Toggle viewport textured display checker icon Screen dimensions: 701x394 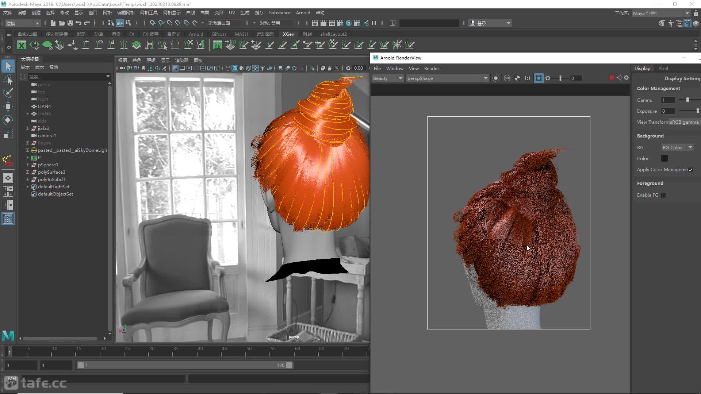[x=256, y=68]
